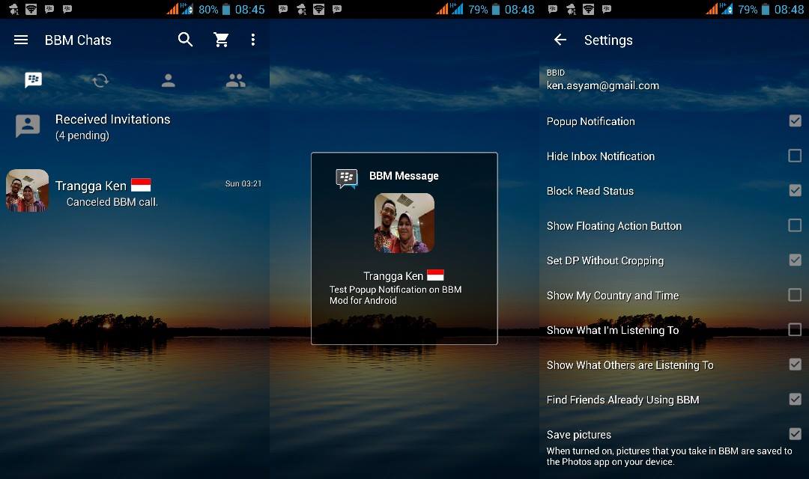Screen dimensions: 809x479
Task: Tap the Save pictures description text
Action: click(669, 457)
